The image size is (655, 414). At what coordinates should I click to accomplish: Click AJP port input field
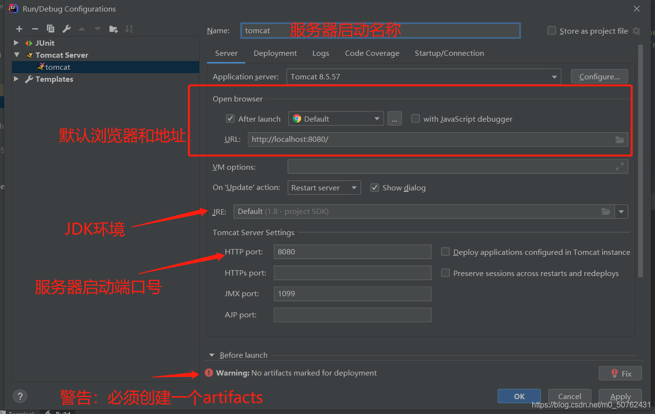coord(352,315)
